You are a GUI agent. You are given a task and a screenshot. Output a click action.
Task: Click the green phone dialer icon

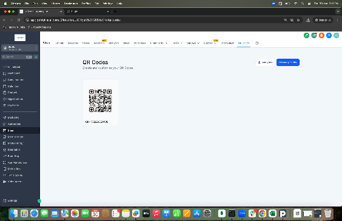point(306,35)
